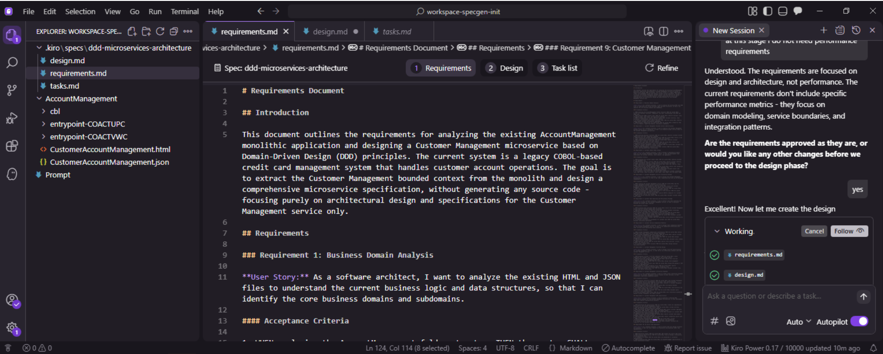
Task: Open notifications bell in status bar
Action: click(873, 348)
